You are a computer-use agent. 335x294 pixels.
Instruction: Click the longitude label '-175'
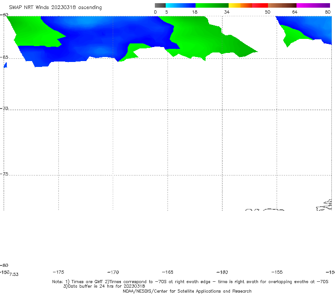(58, 272)
